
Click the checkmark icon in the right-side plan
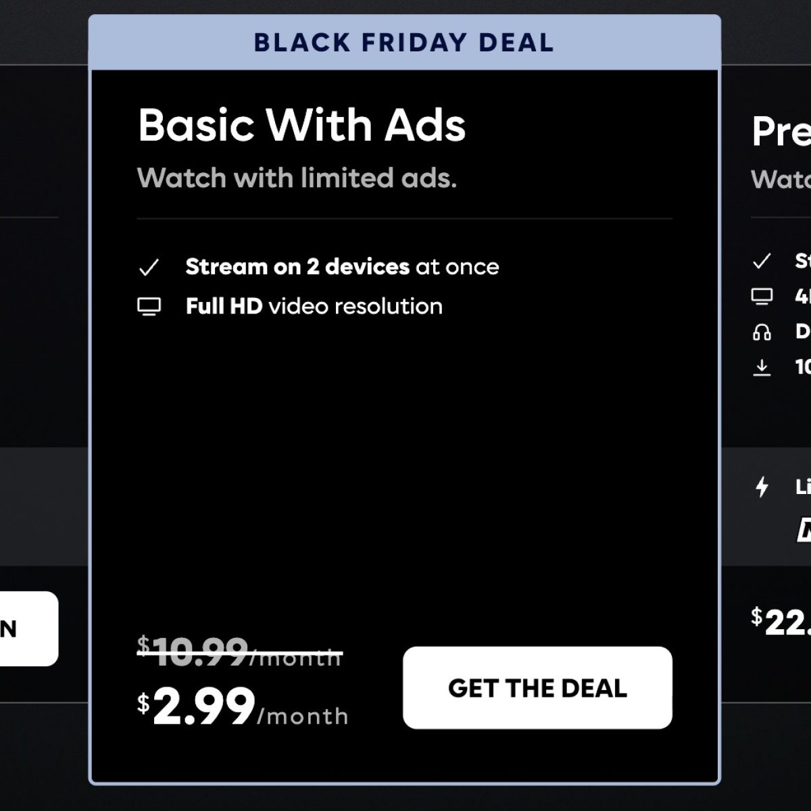[762, 262]
